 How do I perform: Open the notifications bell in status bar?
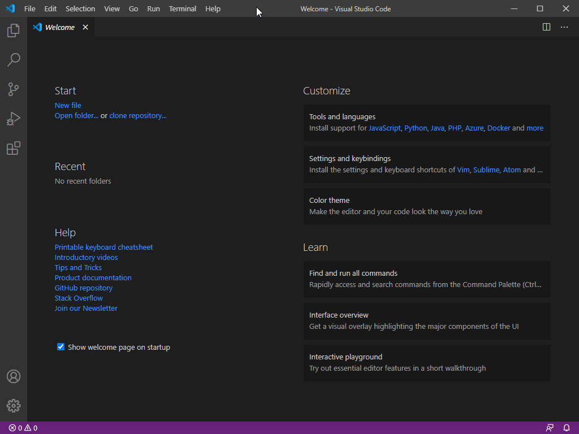567,428
